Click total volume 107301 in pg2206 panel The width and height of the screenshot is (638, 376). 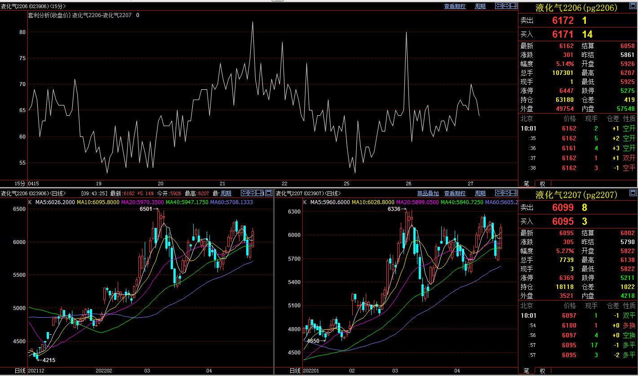(x=563, y=73)
